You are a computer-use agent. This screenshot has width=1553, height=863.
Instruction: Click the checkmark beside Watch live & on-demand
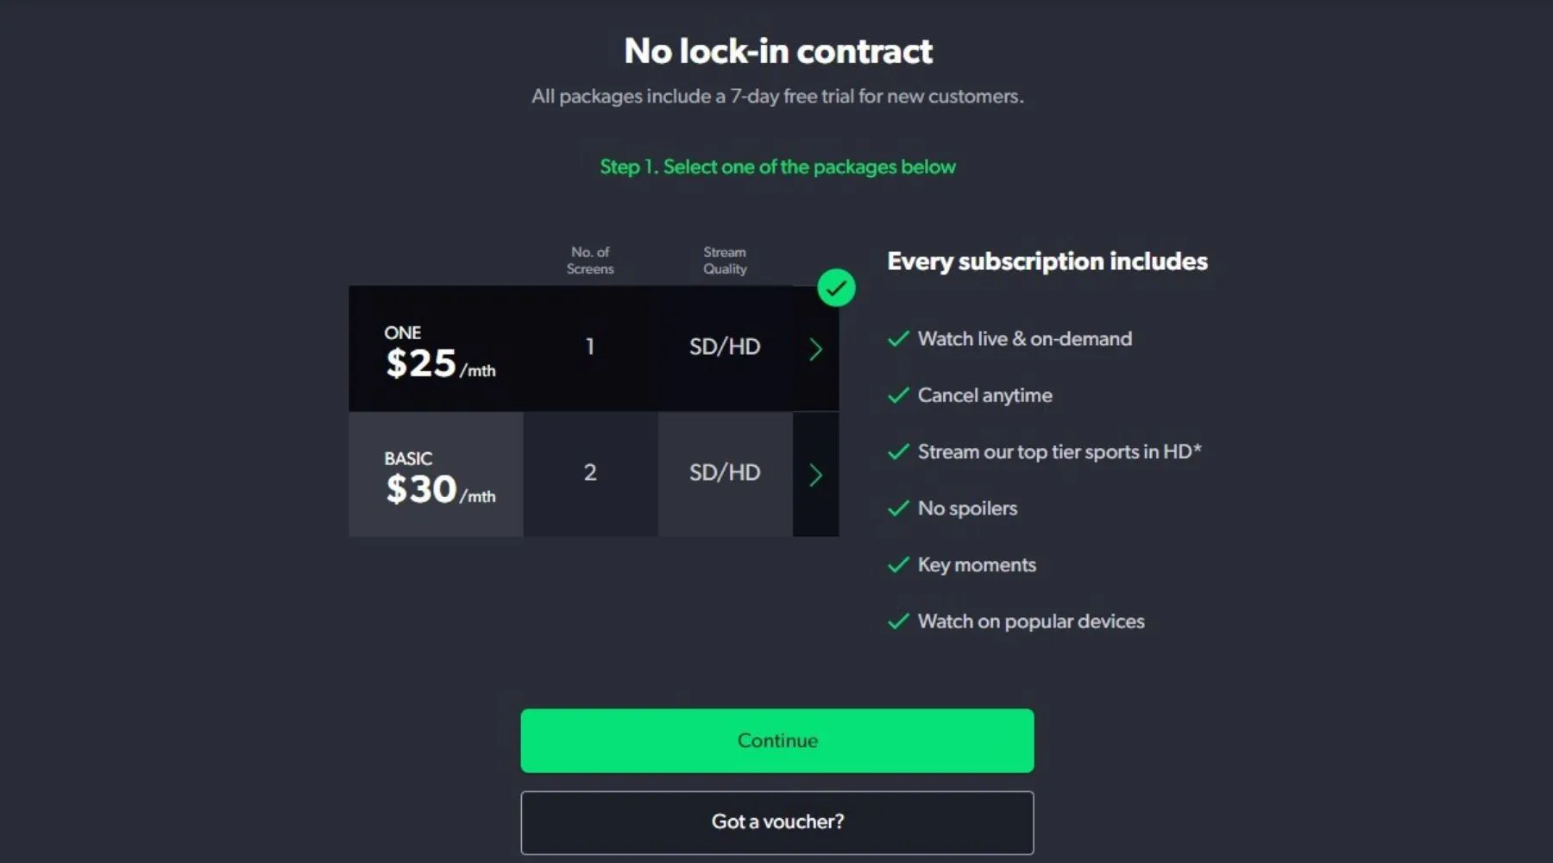pyautogui.click(x=898, y=338)
